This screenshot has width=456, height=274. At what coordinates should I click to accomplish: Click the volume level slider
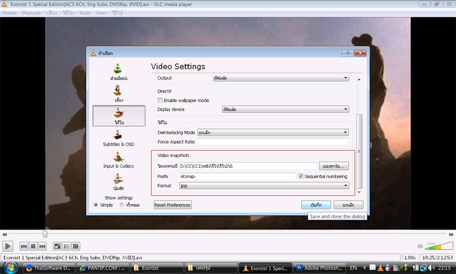tap(438, 246)
